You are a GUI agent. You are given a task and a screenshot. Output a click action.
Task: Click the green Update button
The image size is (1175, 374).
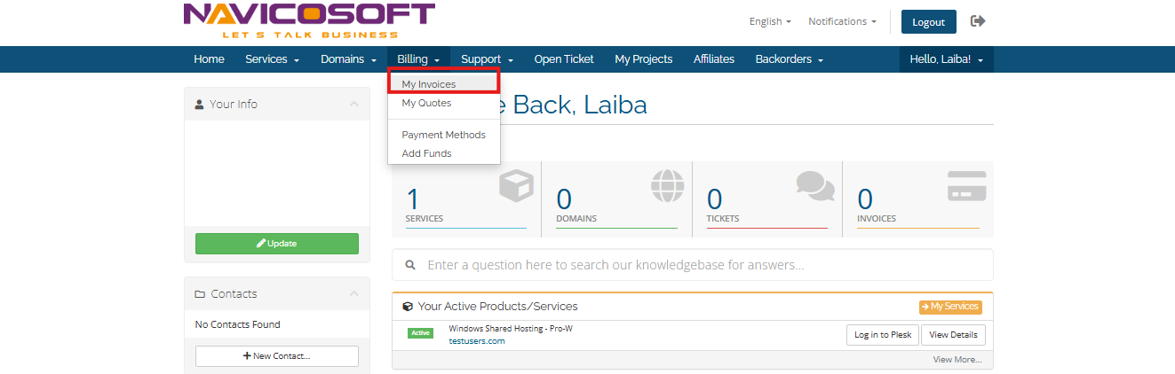pyautogui.click(x=277, y=244)
